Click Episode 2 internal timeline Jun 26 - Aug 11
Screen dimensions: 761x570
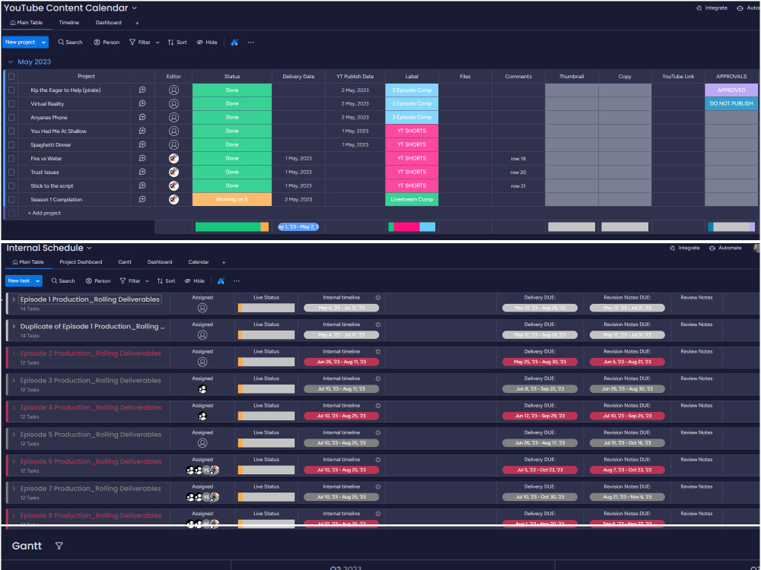[x=341, y=362]
